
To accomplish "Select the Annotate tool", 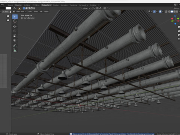I will (x=15, y=46).
